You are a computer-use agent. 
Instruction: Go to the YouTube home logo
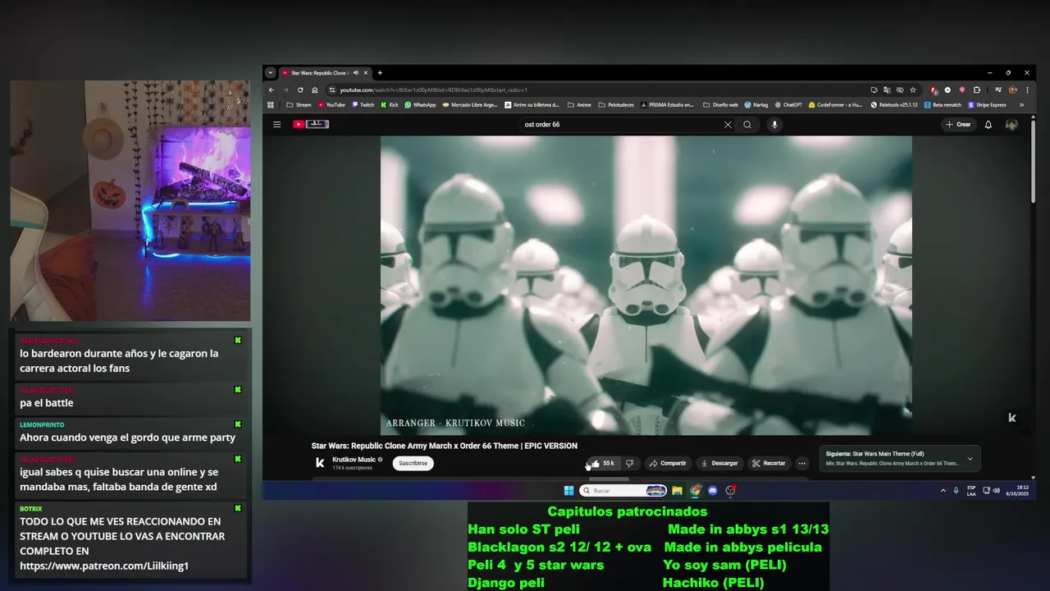(x=311, y=125)
